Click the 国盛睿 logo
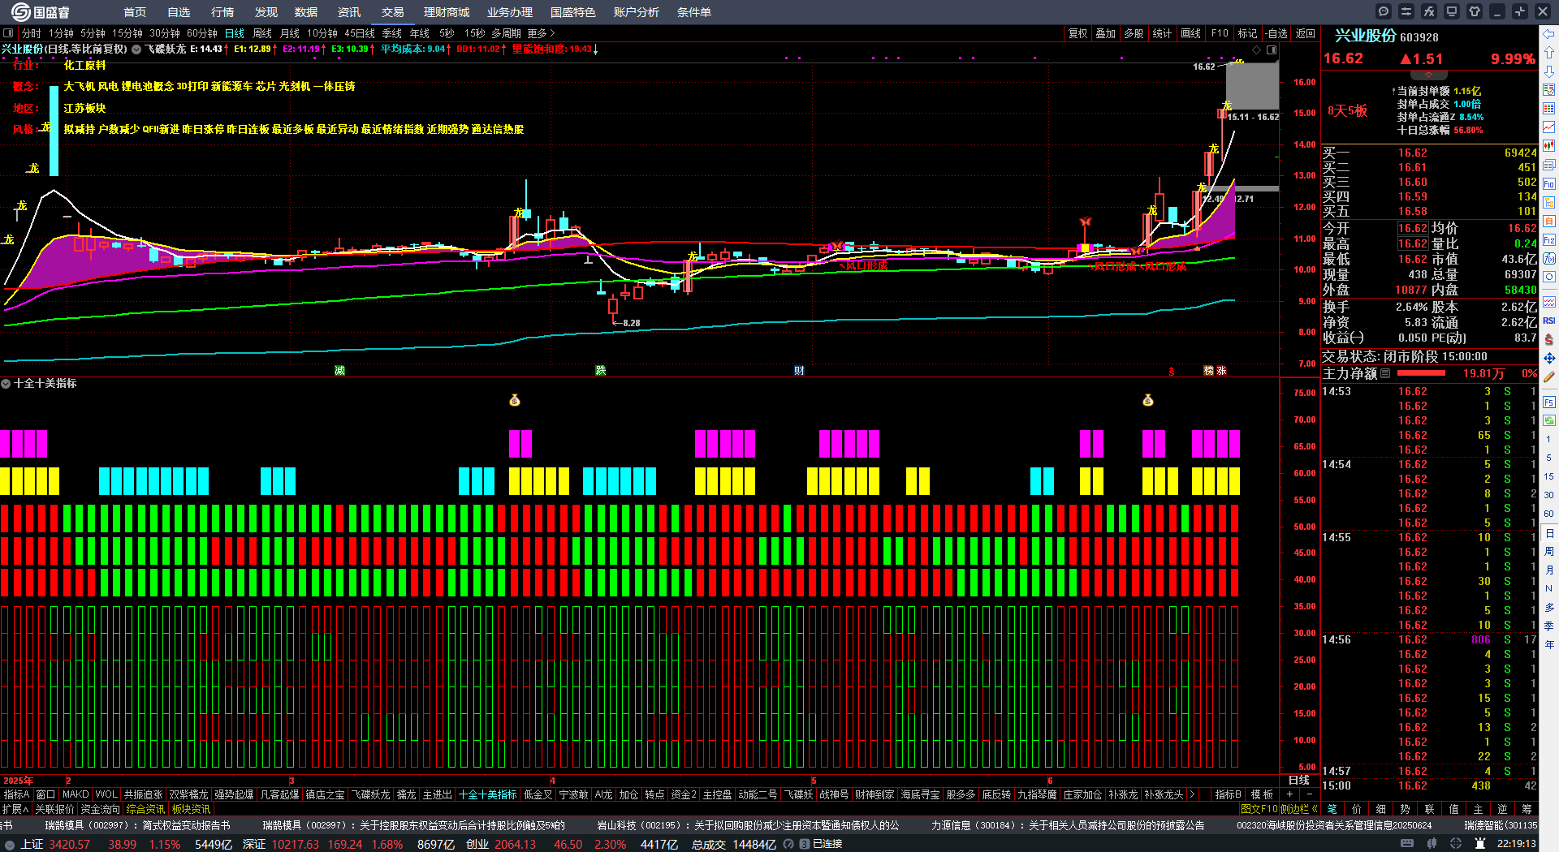1559x852 pixels. coord(41,12)
